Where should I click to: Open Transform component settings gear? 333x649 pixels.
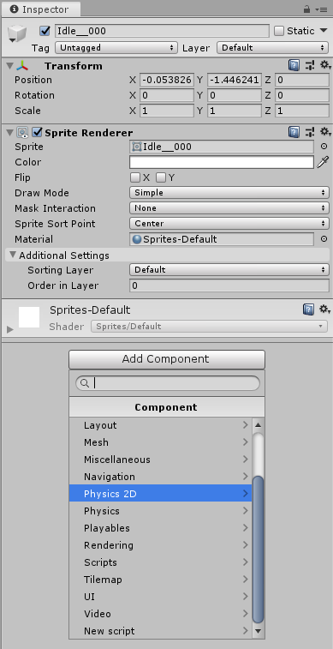coord(325,65)
